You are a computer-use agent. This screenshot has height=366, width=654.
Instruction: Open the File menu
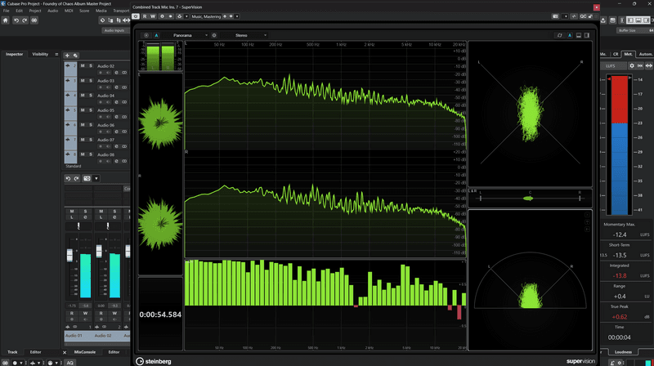click(7, 11)
